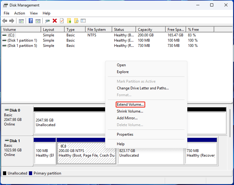Click the 200.00 GB capacity cell
Viewport: 234px width, 185px height.
146,35
